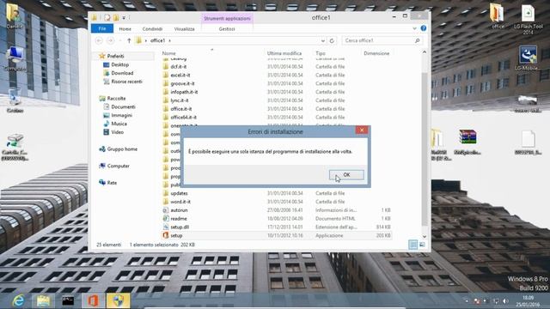Image resolution: width=550 pixels, height=309 pixels.
Task: Close the Errori di installazione dialog
Action: point(362,130)
